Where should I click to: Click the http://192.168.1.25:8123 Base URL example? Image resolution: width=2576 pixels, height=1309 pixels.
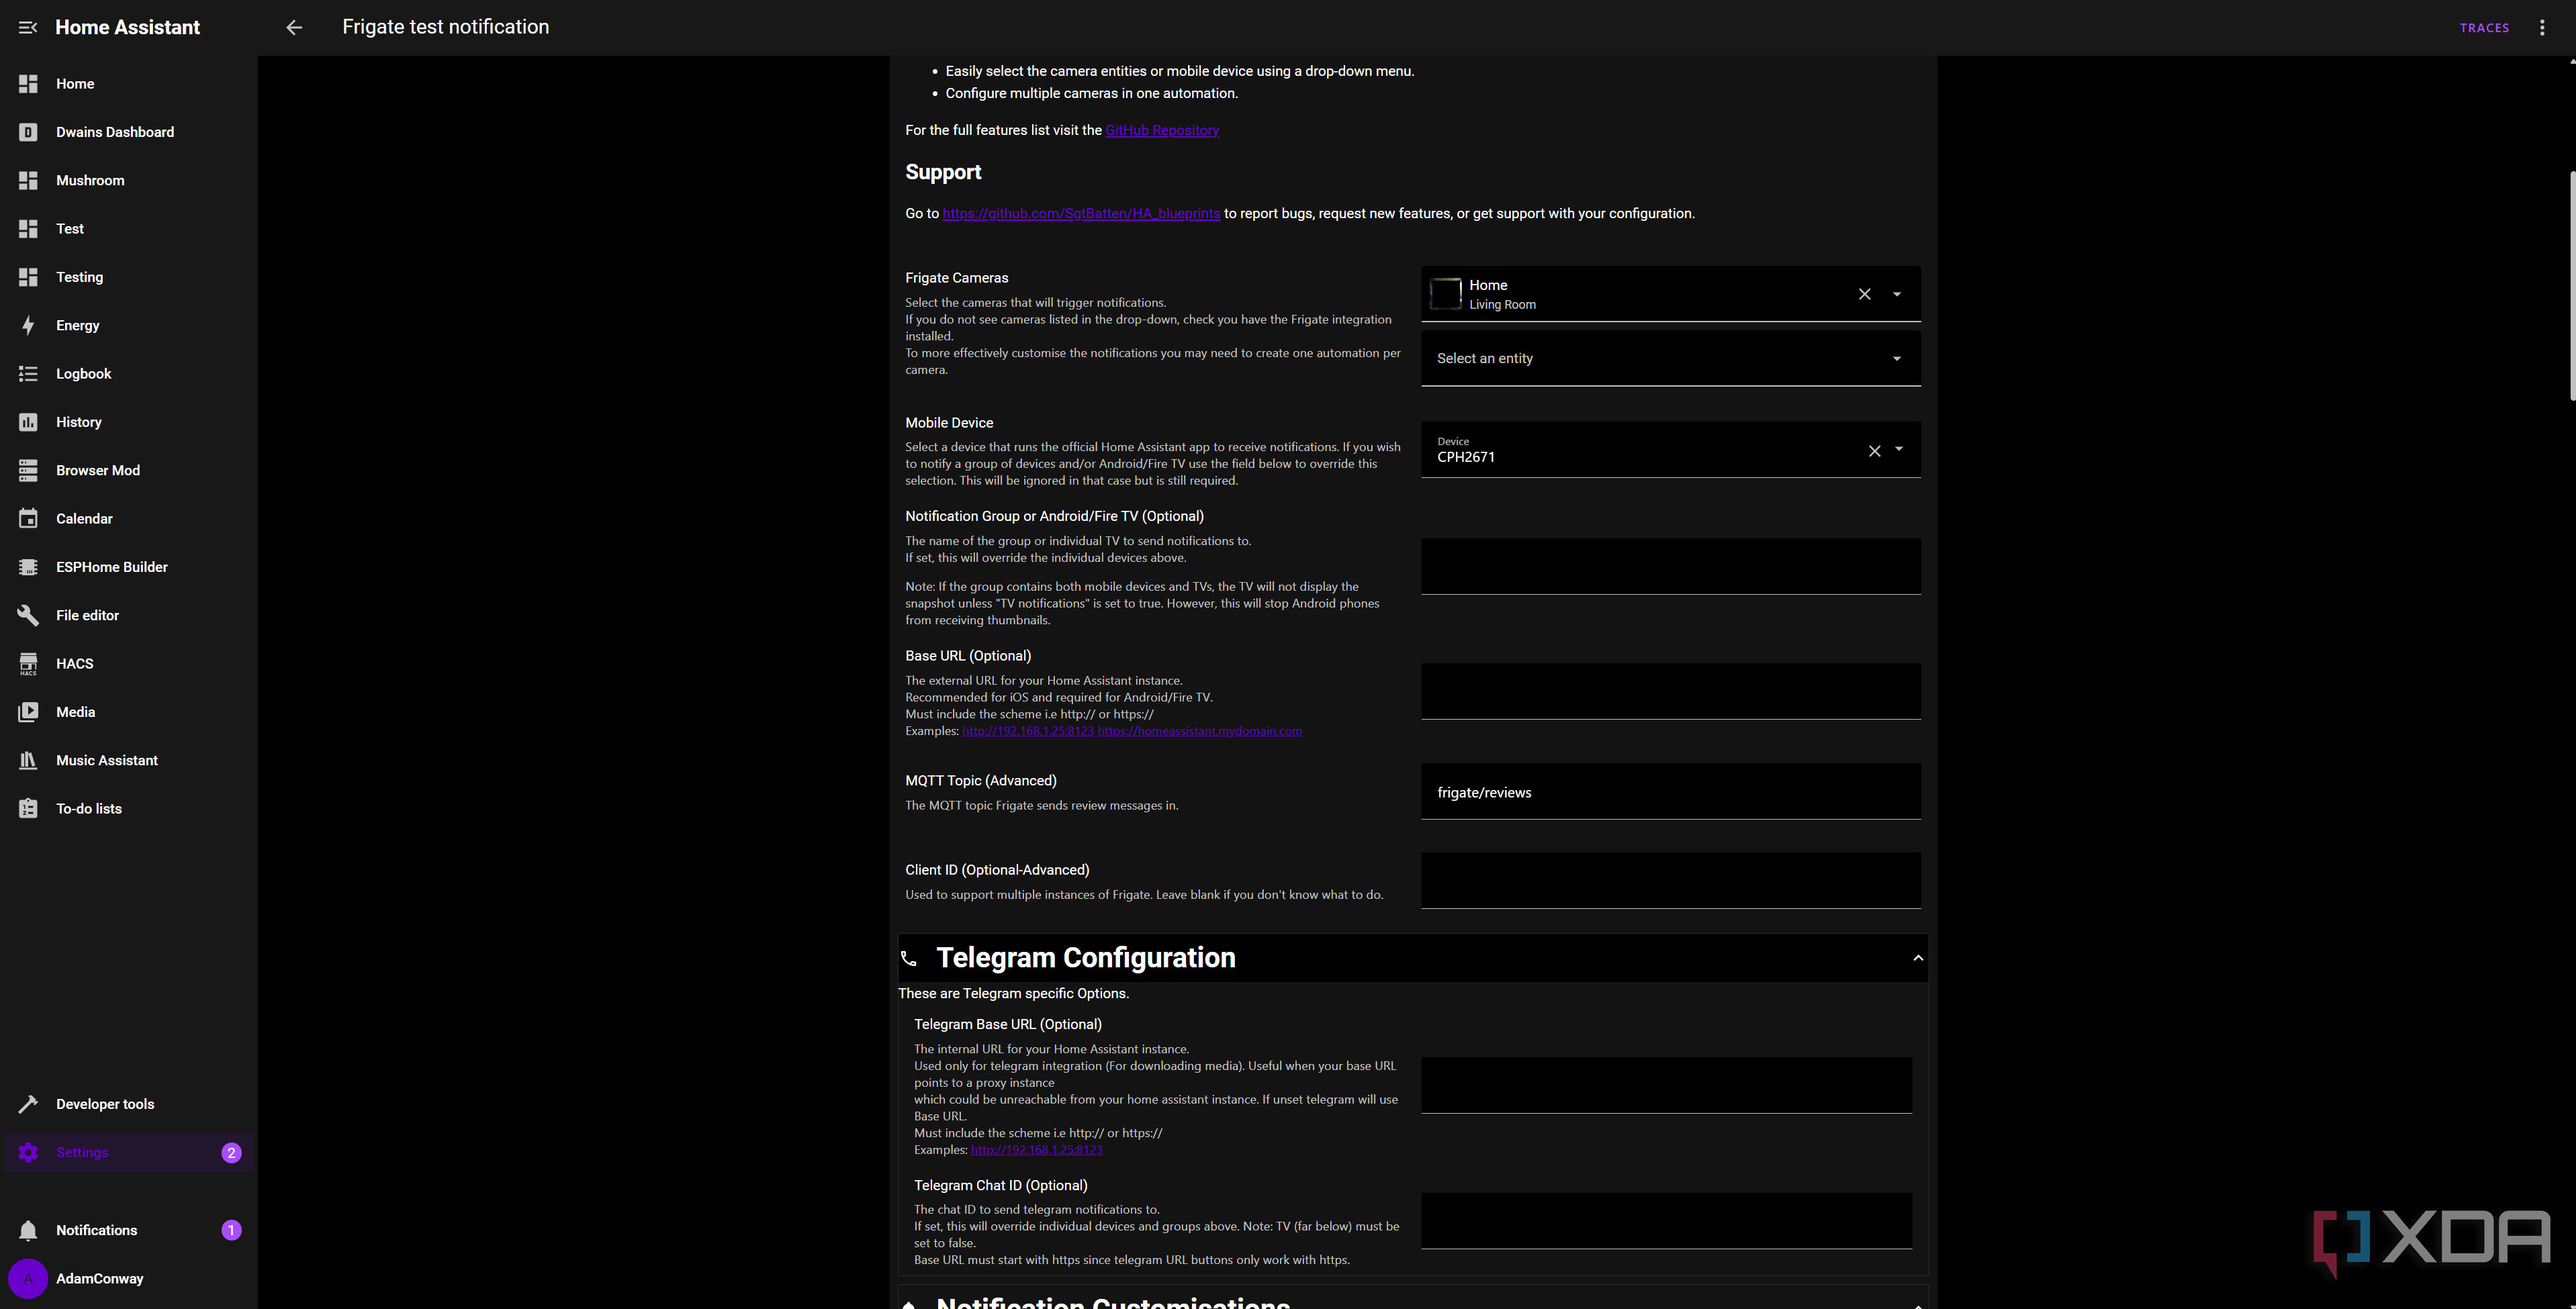click(1028, 731)
